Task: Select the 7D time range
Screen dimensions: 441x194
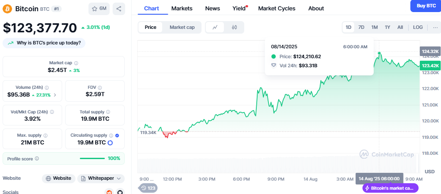Action: pyautogui.click(x=362, y=27)
